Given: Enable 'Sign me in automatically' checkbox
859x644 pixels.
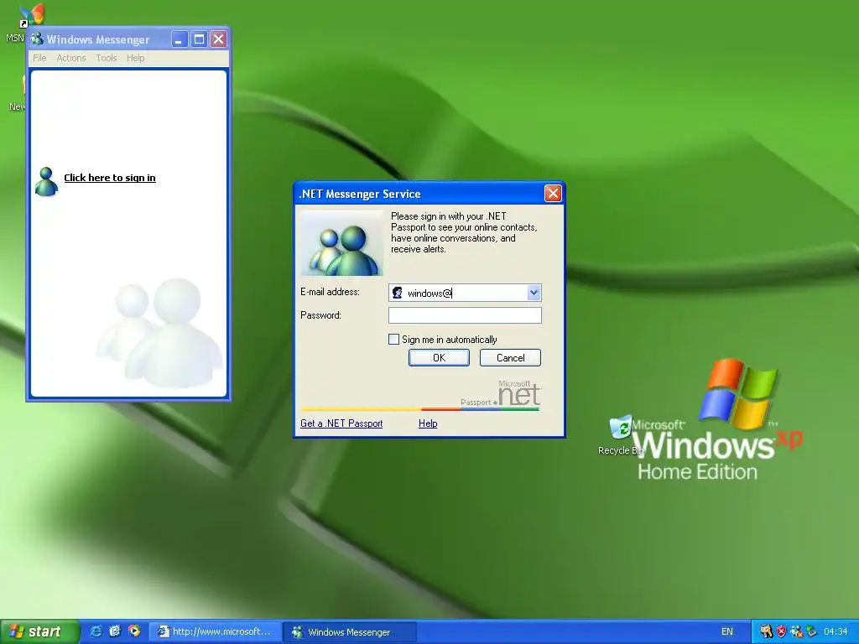Looking at the screenshot, I should [x=393, y=340].
